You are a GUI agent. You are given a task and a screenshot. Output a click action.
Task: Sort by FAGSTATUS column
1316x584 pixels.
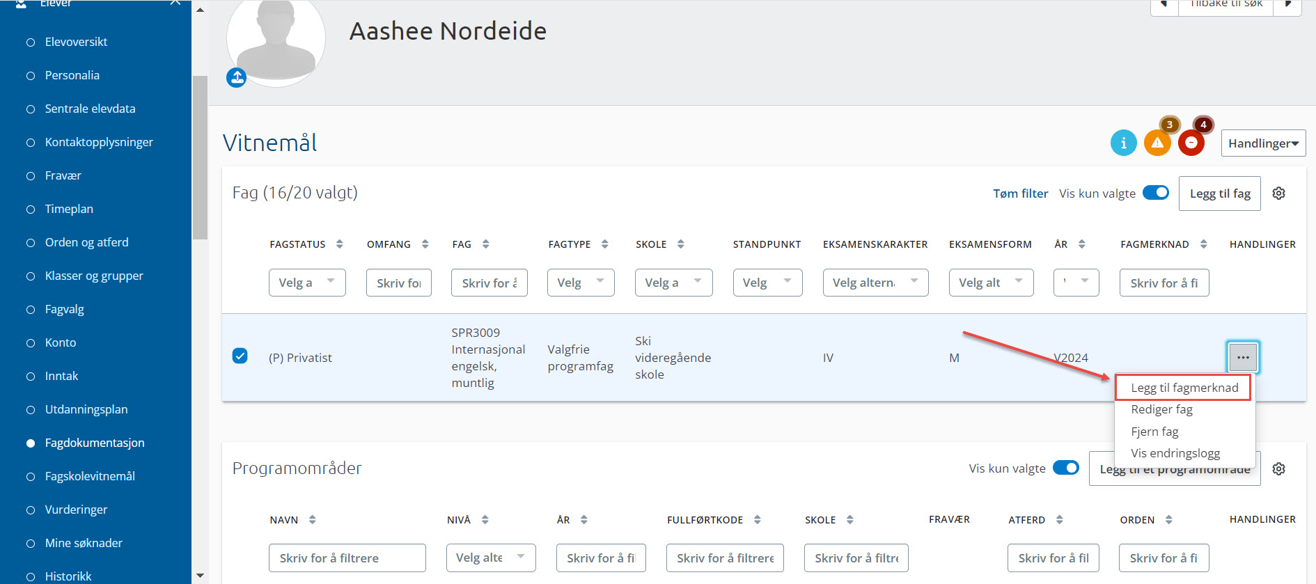pos(339,244)
